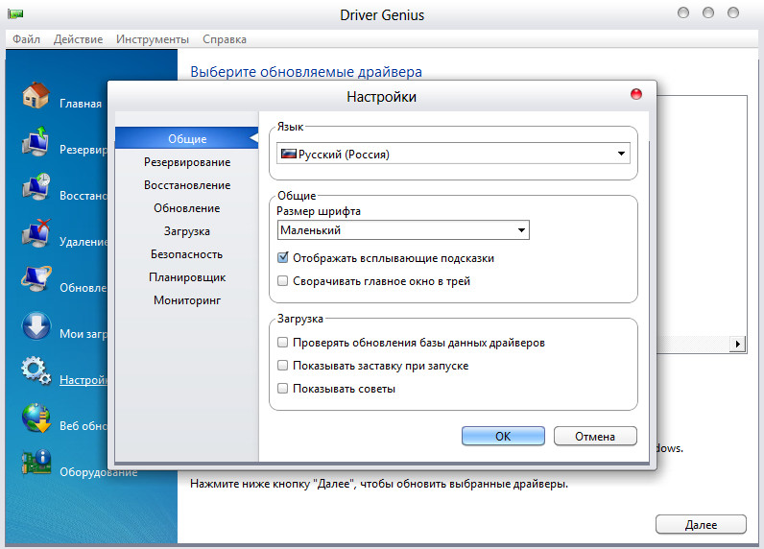Click the Резервирование backup icon in sidebar
764x549 pixels.
point(36,141)
